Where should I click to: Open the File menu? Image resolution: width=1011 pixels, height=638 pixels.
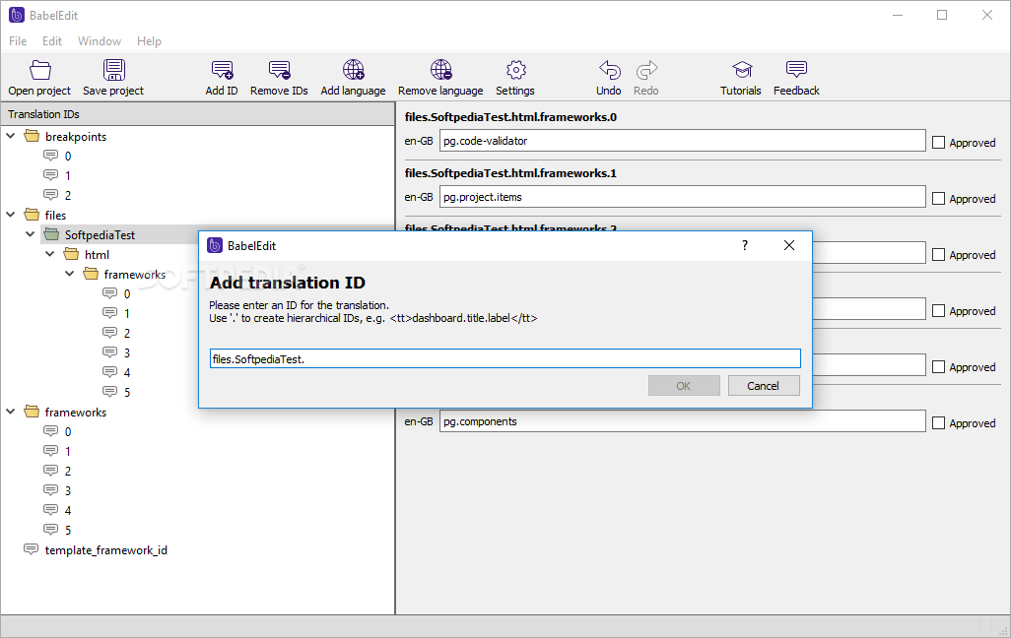(18, 41)
